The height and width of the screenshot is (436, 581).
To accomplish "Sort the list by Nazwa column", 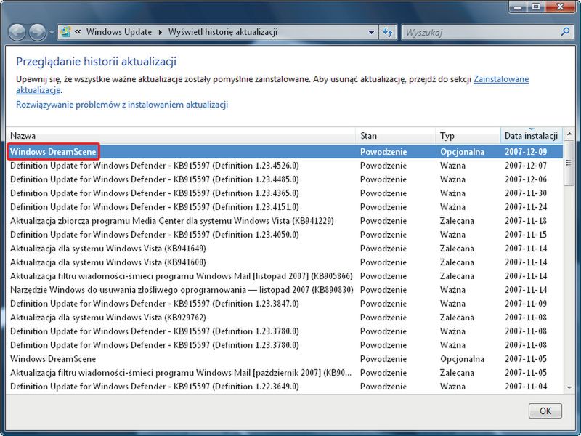I will (x=182, y=136).
